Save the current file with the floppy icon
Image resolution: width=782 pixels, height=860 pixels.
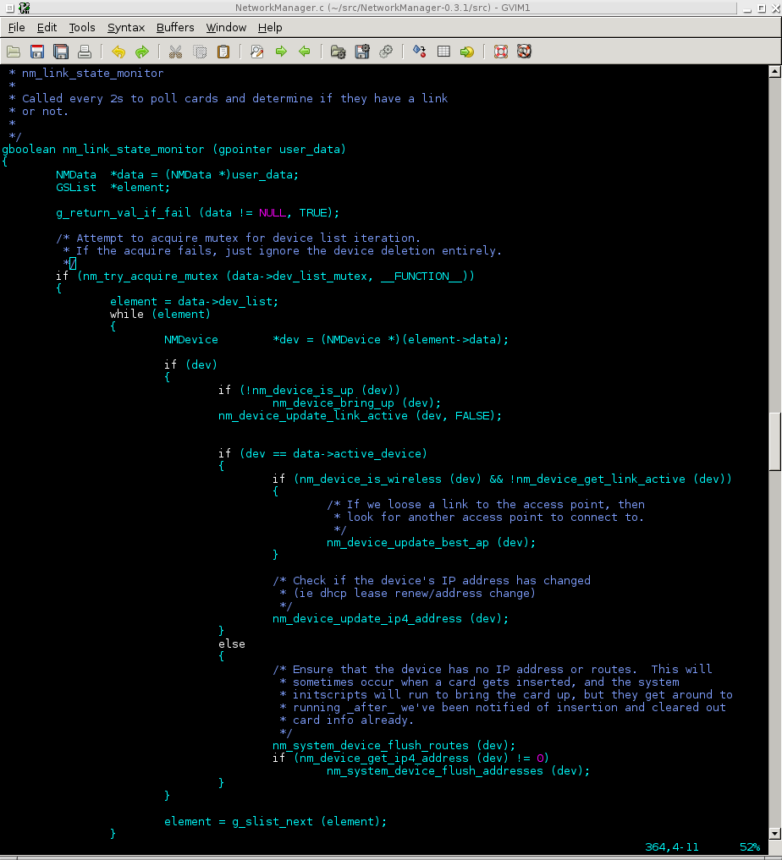[x=37, y=52]
